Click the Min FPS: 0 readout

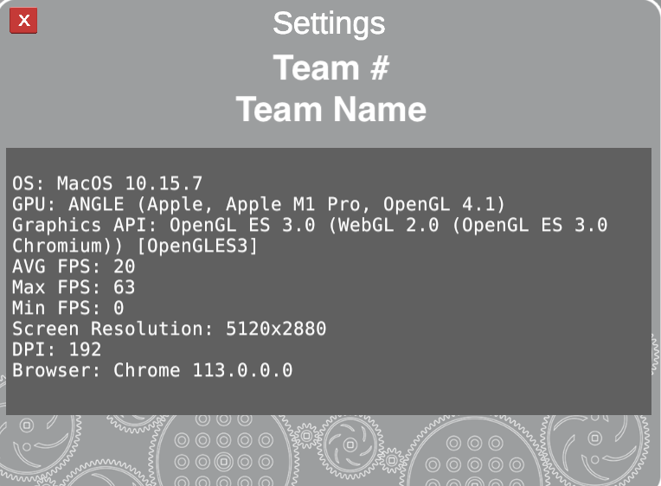click(67, 308)
